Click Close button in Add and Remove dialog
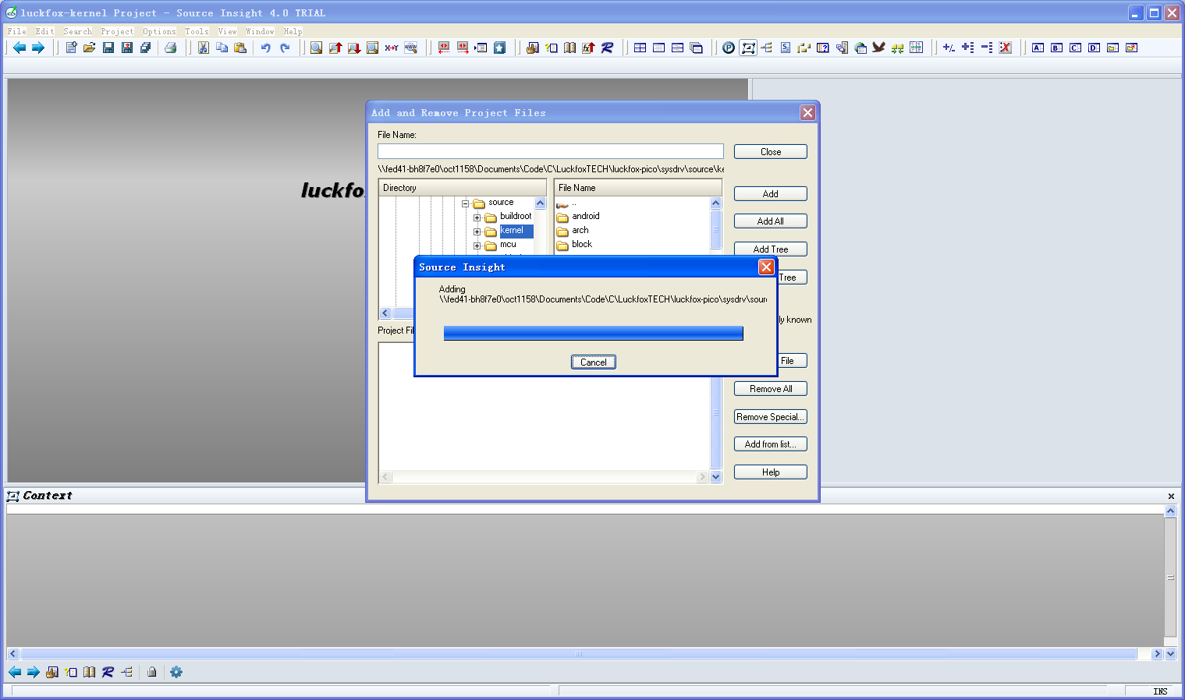This screenshot has width=1185, height=700. coord(771,152)
